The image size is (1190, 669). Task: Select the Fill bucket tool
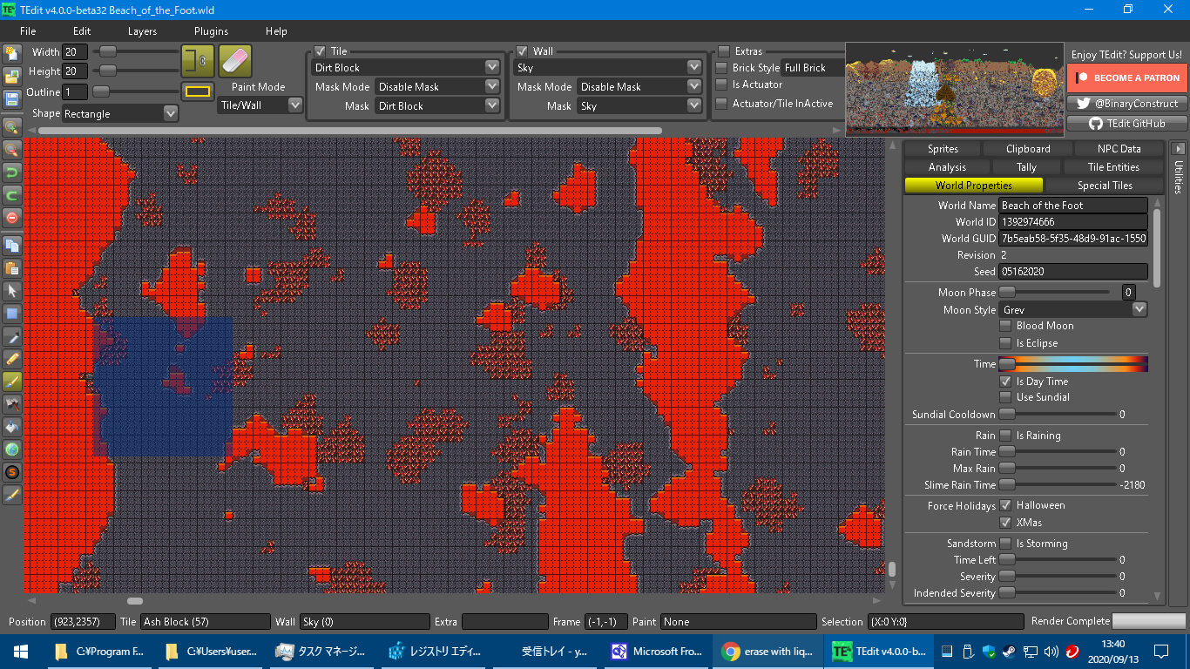coord(12,425)
